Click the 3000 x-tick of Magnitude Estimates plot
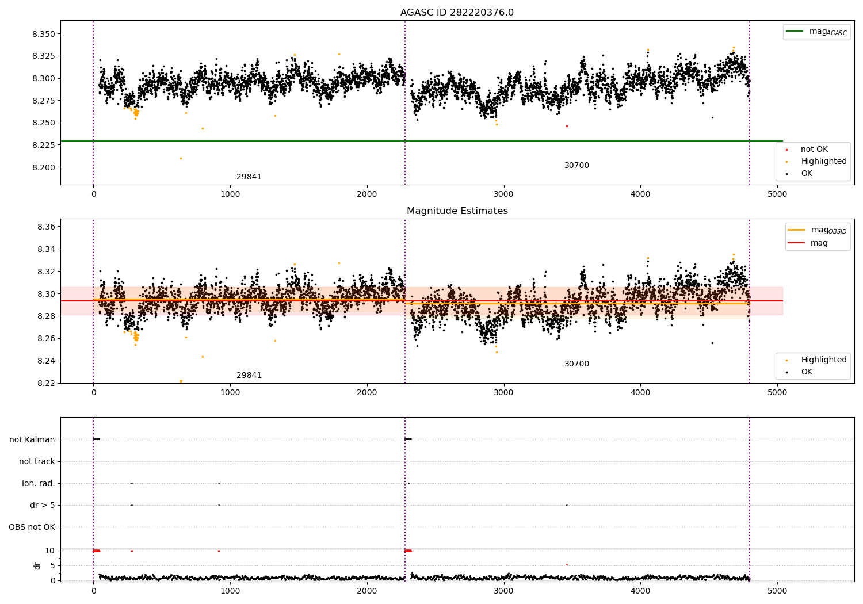Screen dimensions: 863x604 point(504,392)
